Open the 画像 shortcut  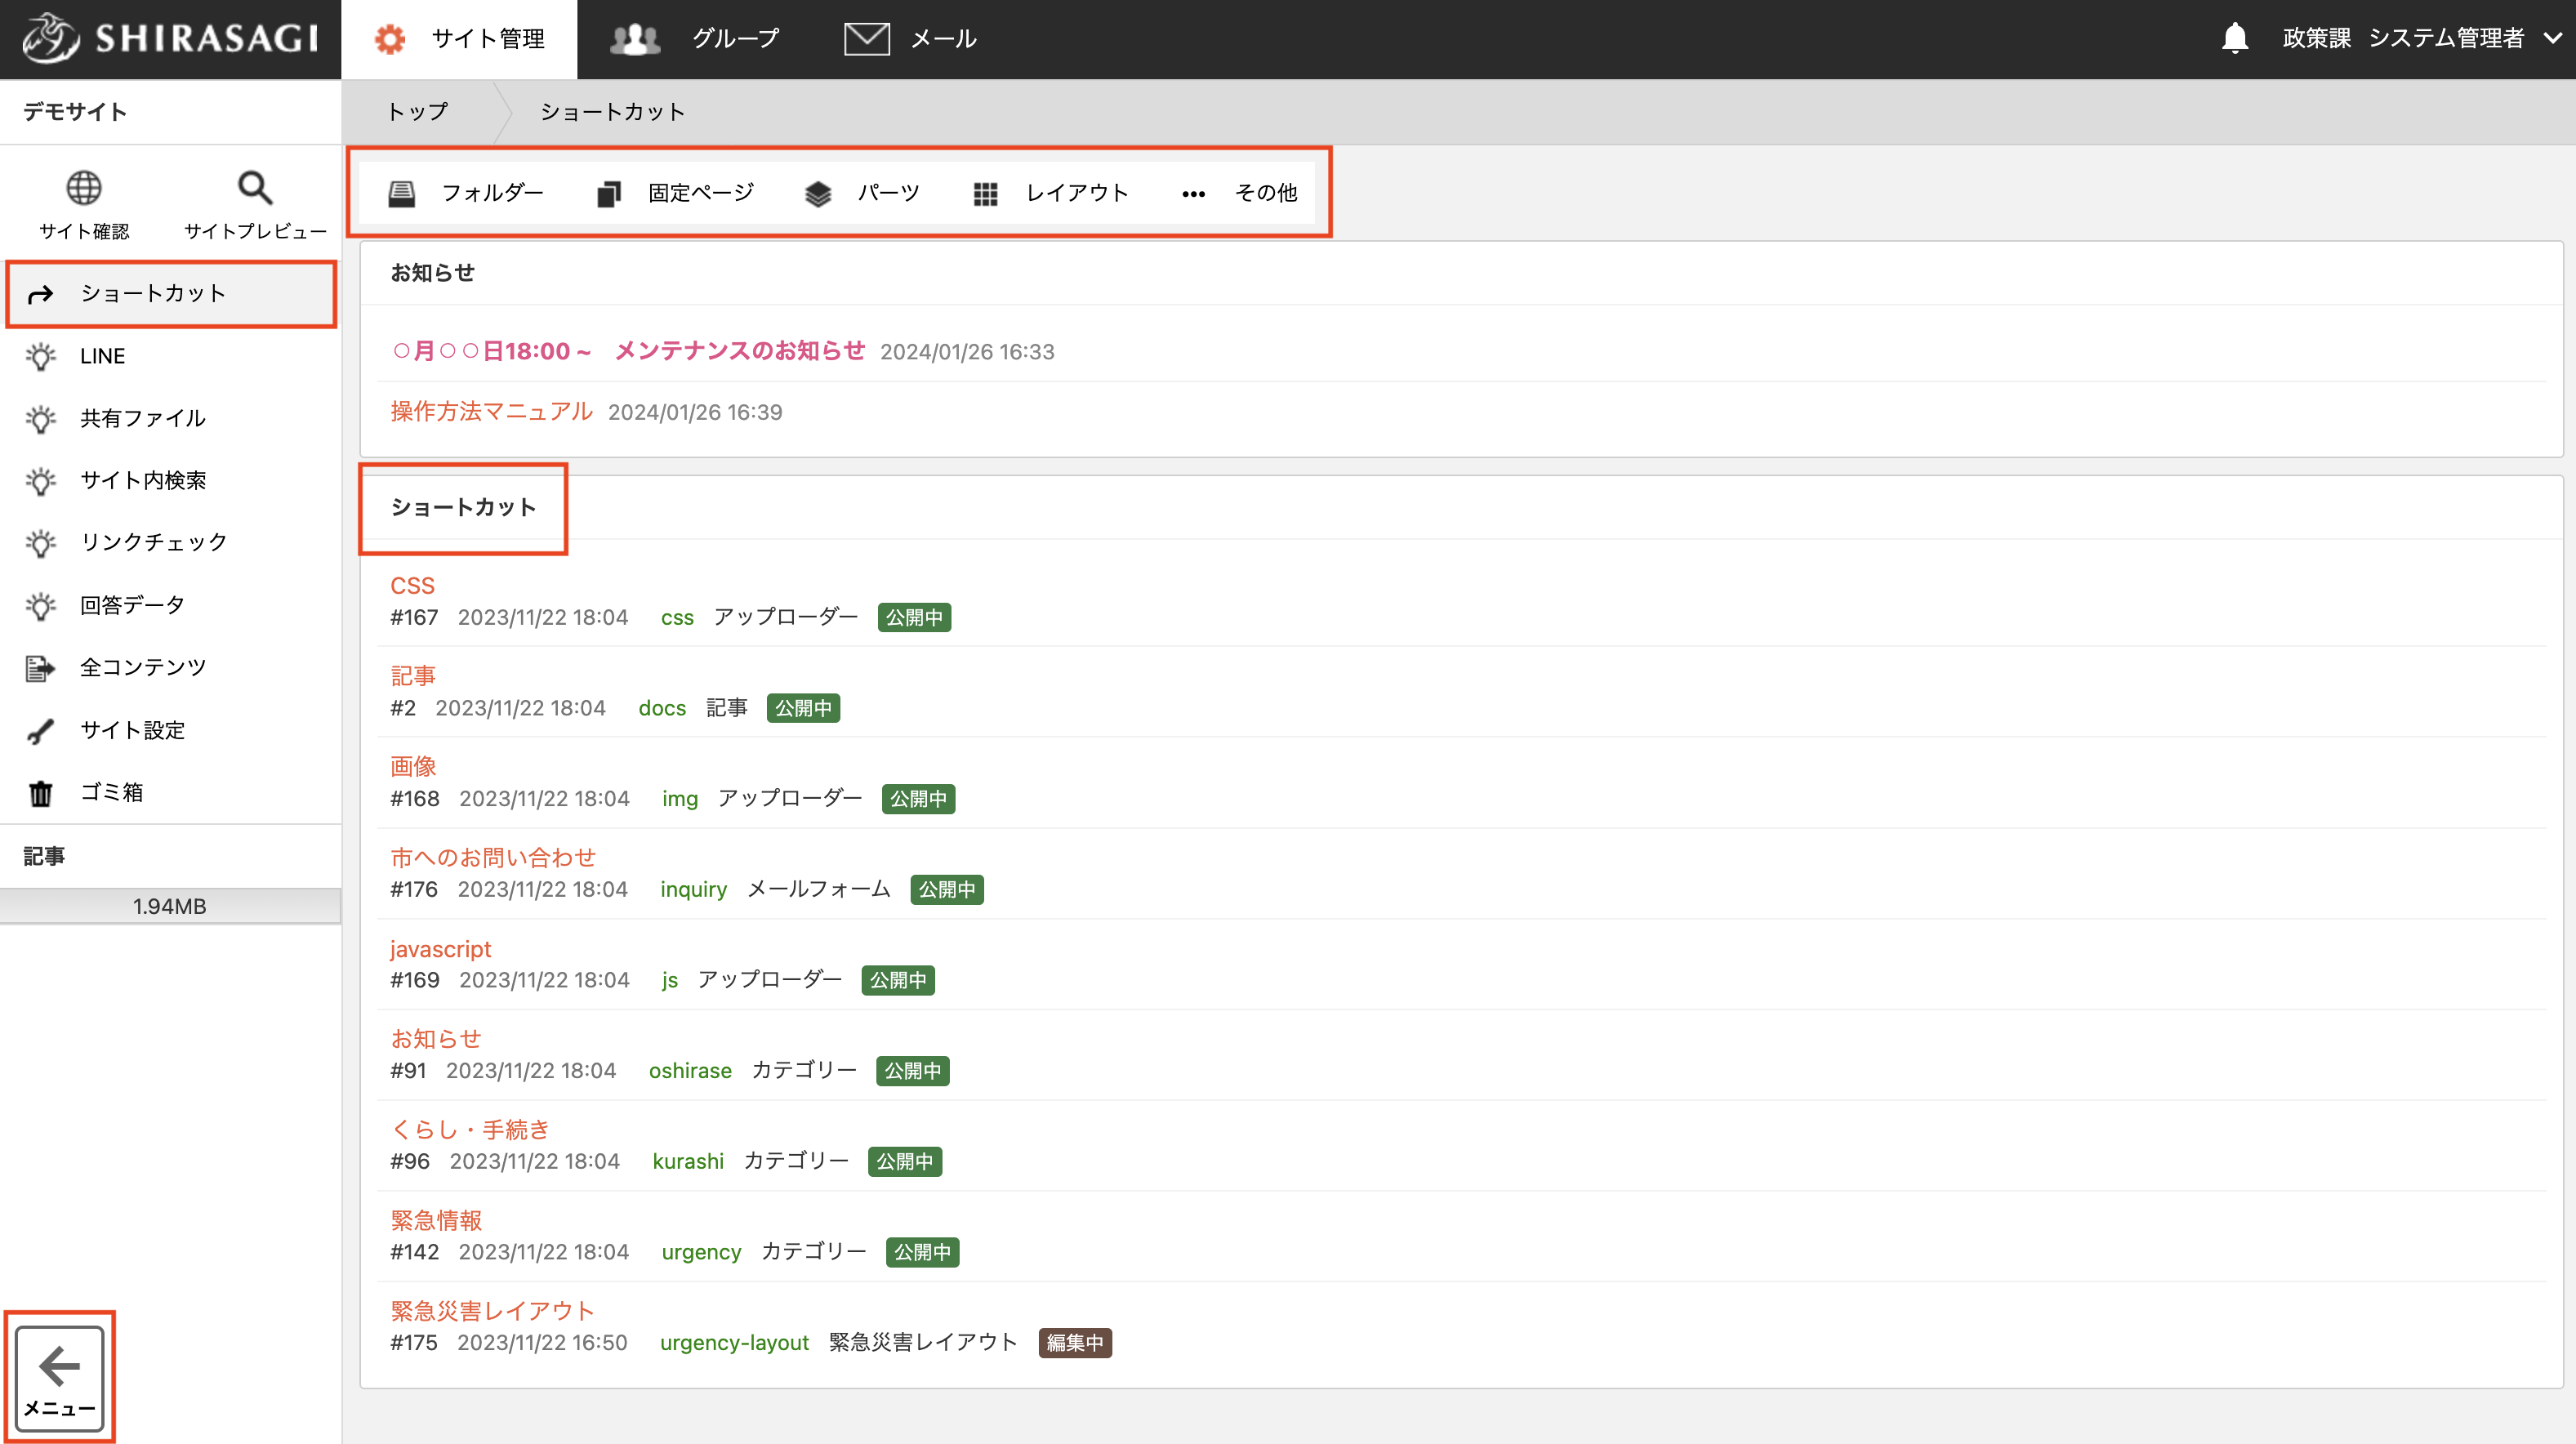412,766
